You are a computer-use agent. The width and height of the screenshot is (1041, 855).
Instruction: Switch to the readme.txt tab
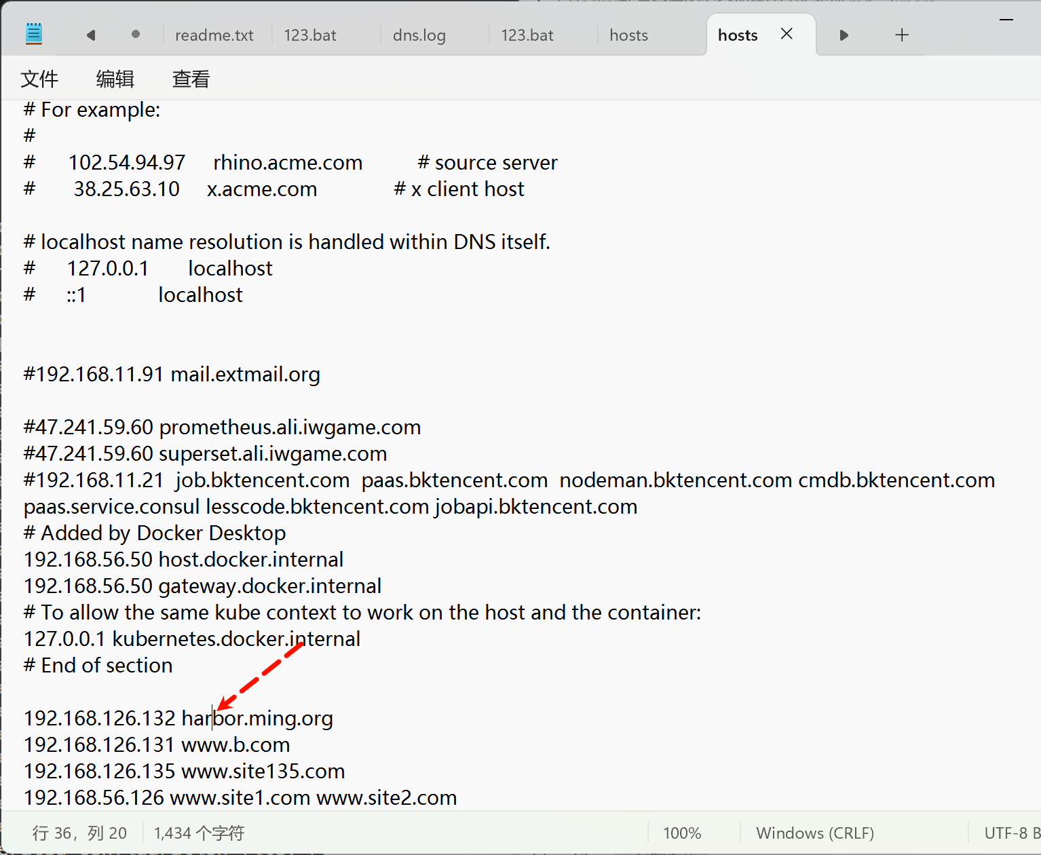[x=214, y=35]
